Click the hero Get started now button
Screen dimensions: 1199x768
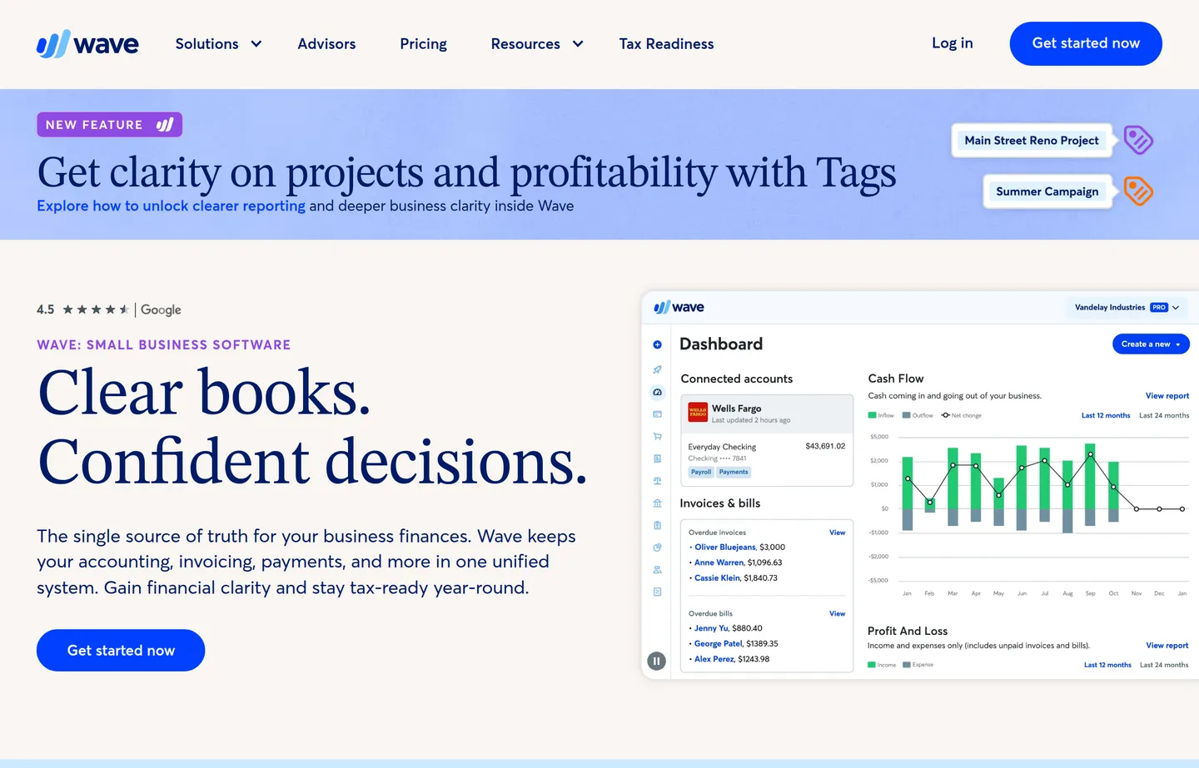click(x=121, y=650)
